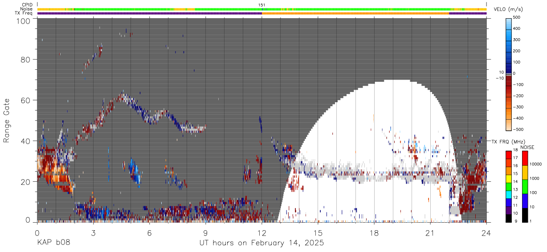Viewport: 547px width, 252px height.
Task: Click the 'Range Gate' axis title
Action: [x=7, y=120]
